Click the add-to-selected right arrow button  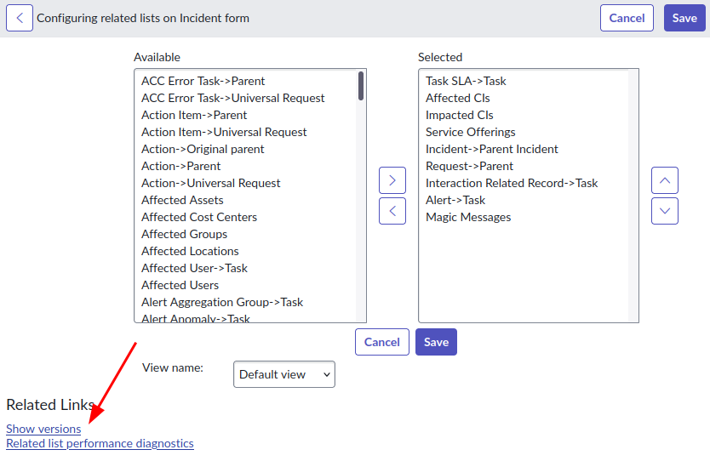(x=392, y=180)
